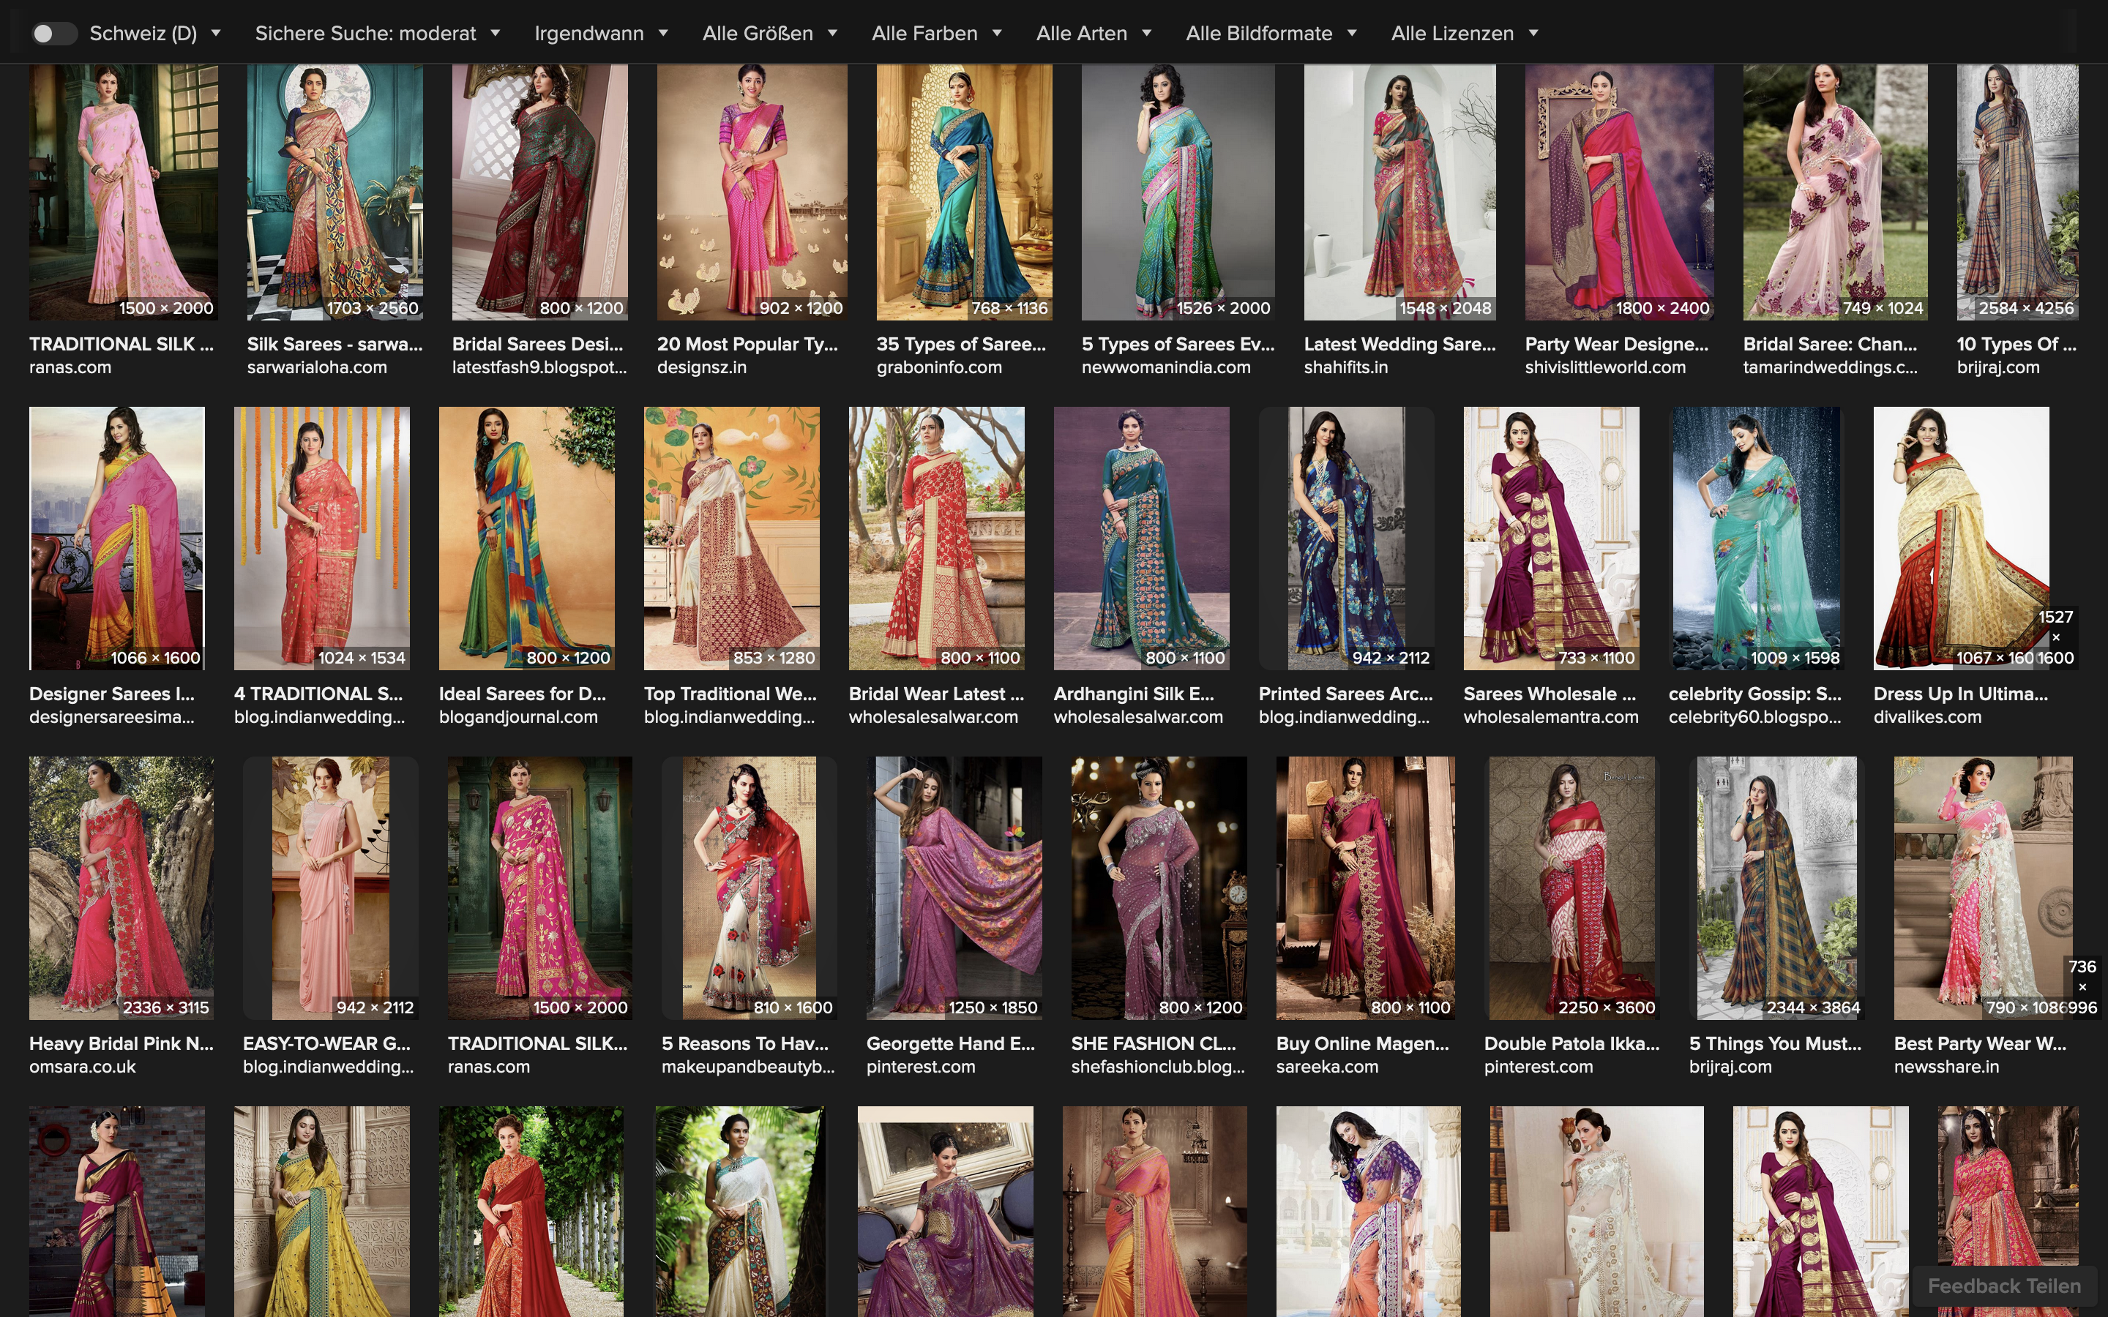2108x1317 pixels.
Task: Open TRADITIONAL SILK thumbnail sized 1500 × 2000 third row
Action: (539, 888)
